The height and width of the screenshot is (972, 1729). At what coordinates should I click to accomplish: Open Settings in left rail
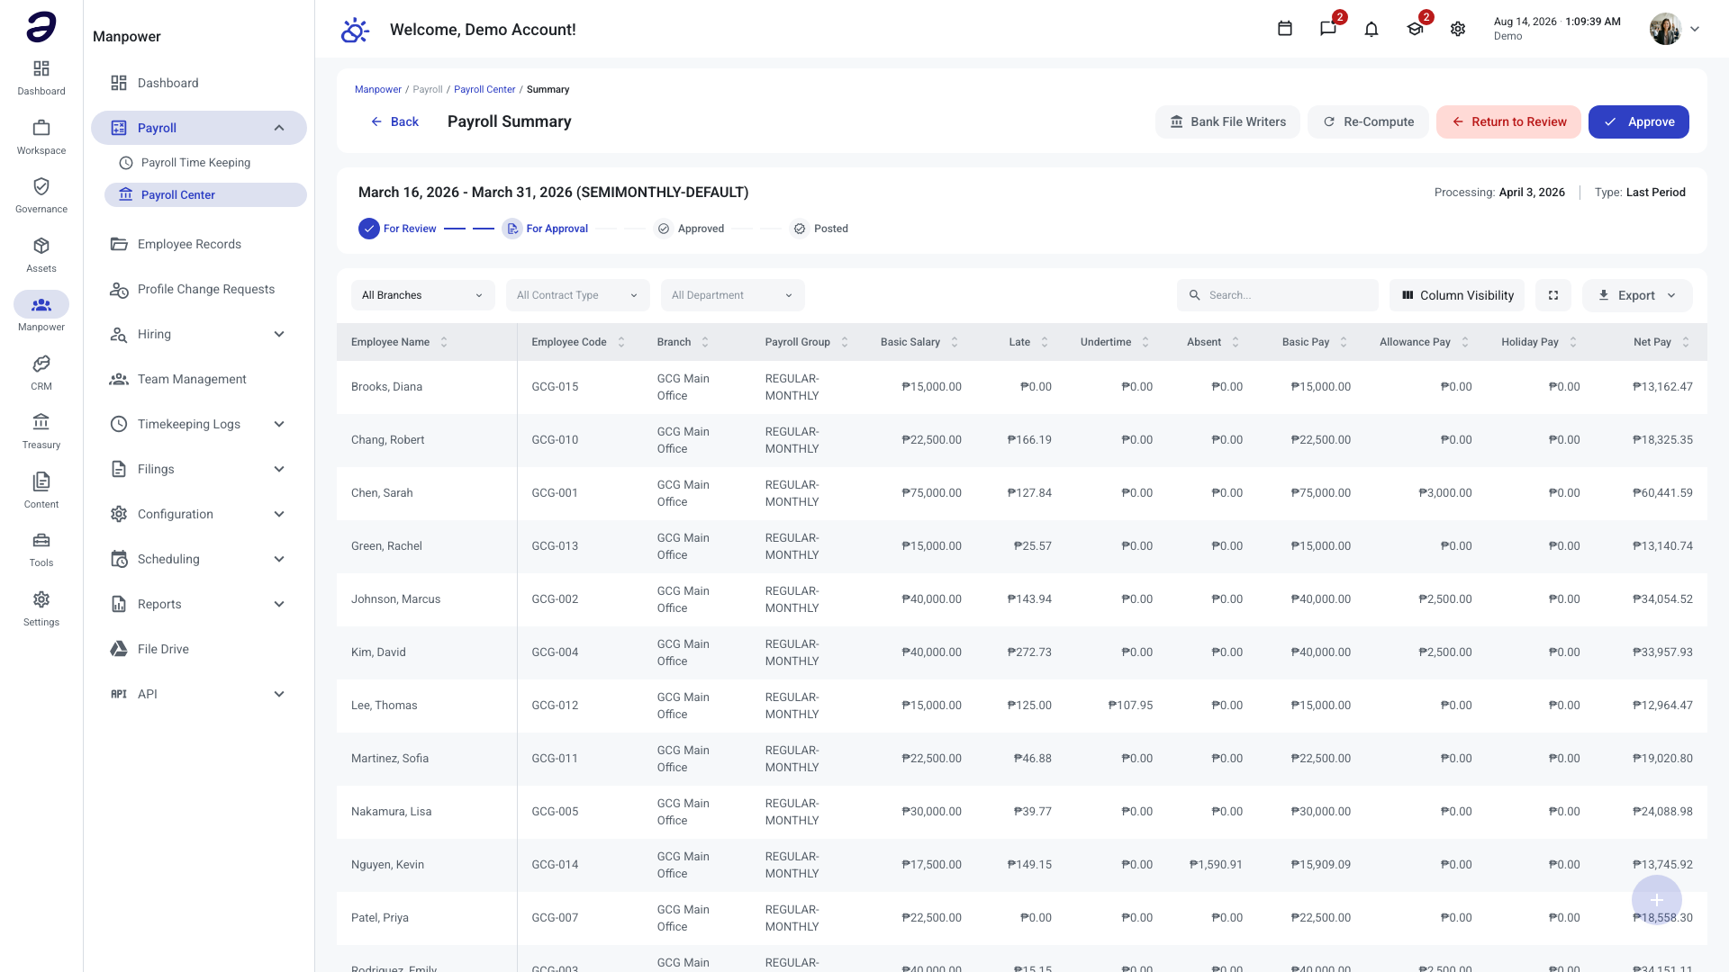pyautogui.click(x=41, y=608)
